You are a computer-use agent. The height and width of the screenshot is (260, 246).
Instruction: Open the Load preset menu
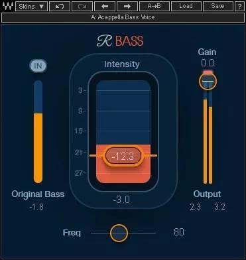[x=186, y=6]
